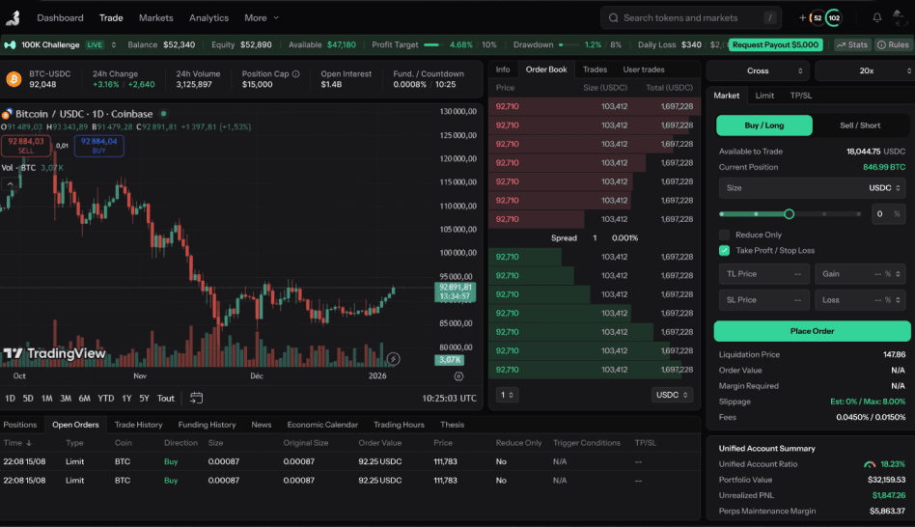The height and width of the screenshot is (527, 915).
Task: Click the lightning bolt icon on chart
Action: [x=393, y=359]
